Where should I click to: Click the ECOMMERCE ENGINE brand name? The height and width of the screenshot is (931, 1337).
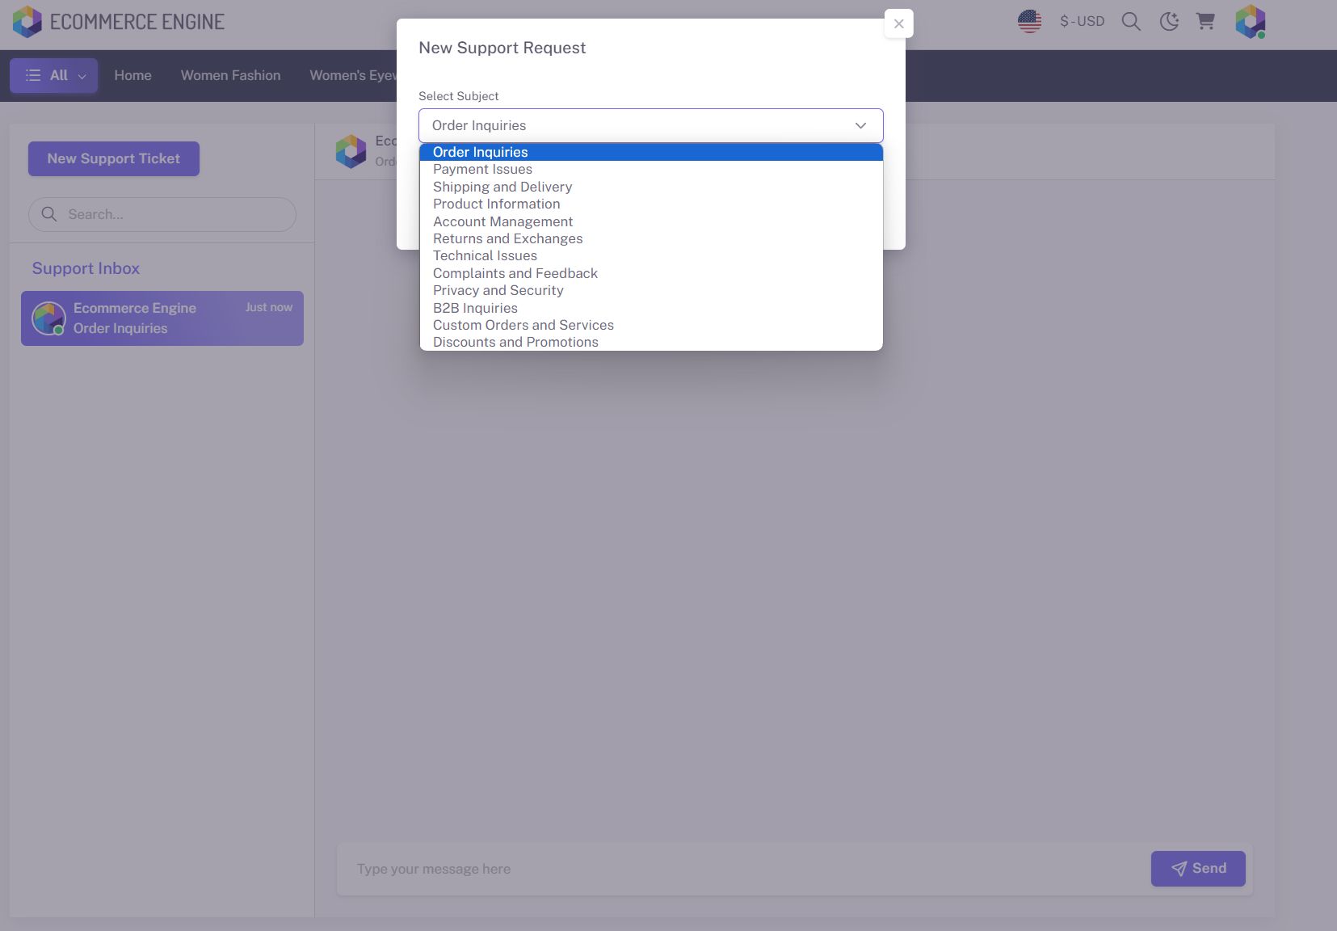137,22
